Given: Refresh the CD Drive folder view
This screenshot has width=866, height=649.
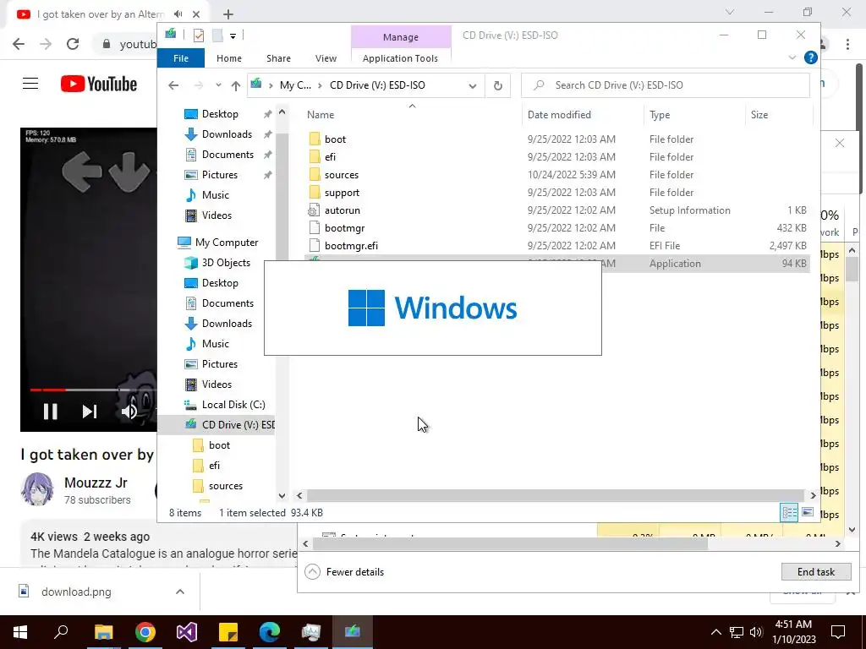Looking at the screenshot, I should [x=497, y=85].
